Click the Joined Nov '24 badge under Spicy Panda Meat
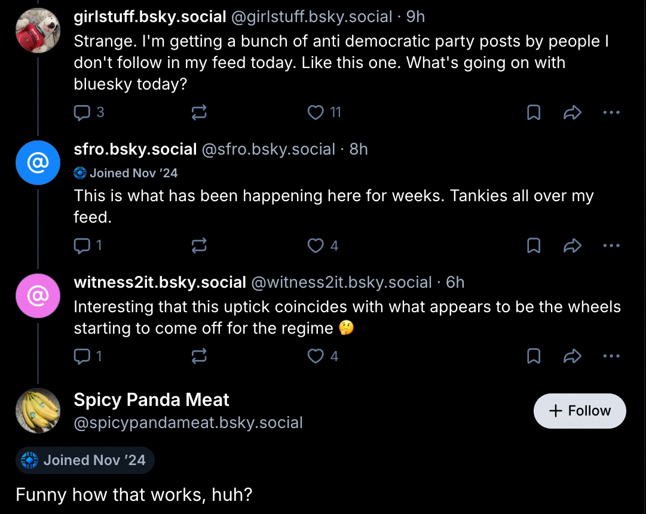Image resolution: width=646 pixels, height=514 pixels. [x=85, y=460]
